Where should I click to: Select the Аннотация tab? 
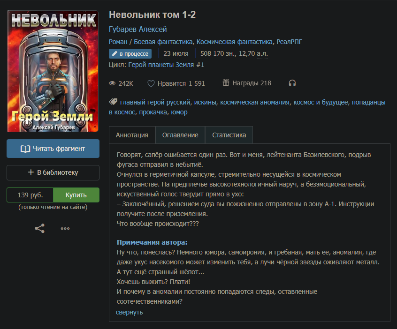(x=132, y=135)
